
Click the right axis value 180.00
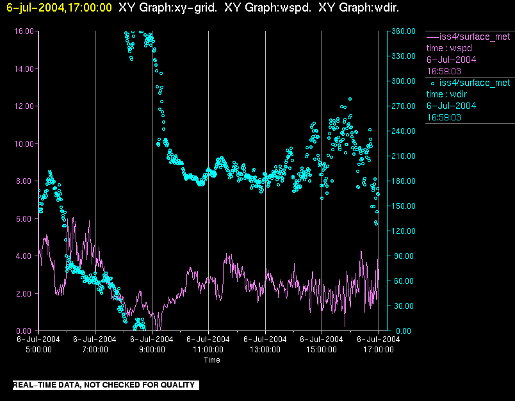[404, 181]
